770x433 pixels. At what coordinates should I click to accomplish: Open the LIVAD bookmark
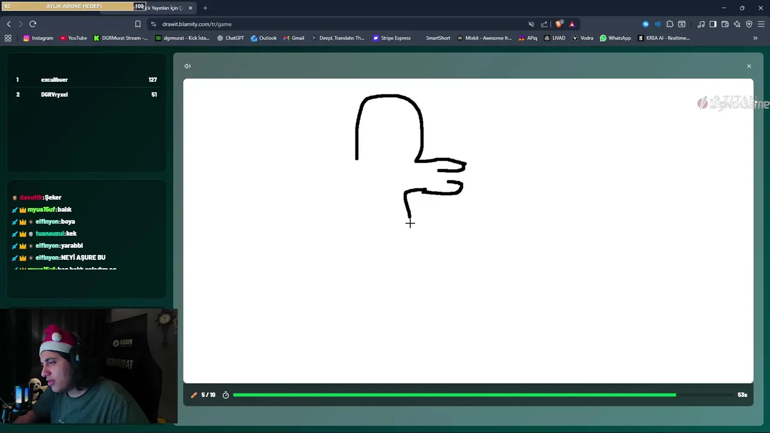coord(555,38)
